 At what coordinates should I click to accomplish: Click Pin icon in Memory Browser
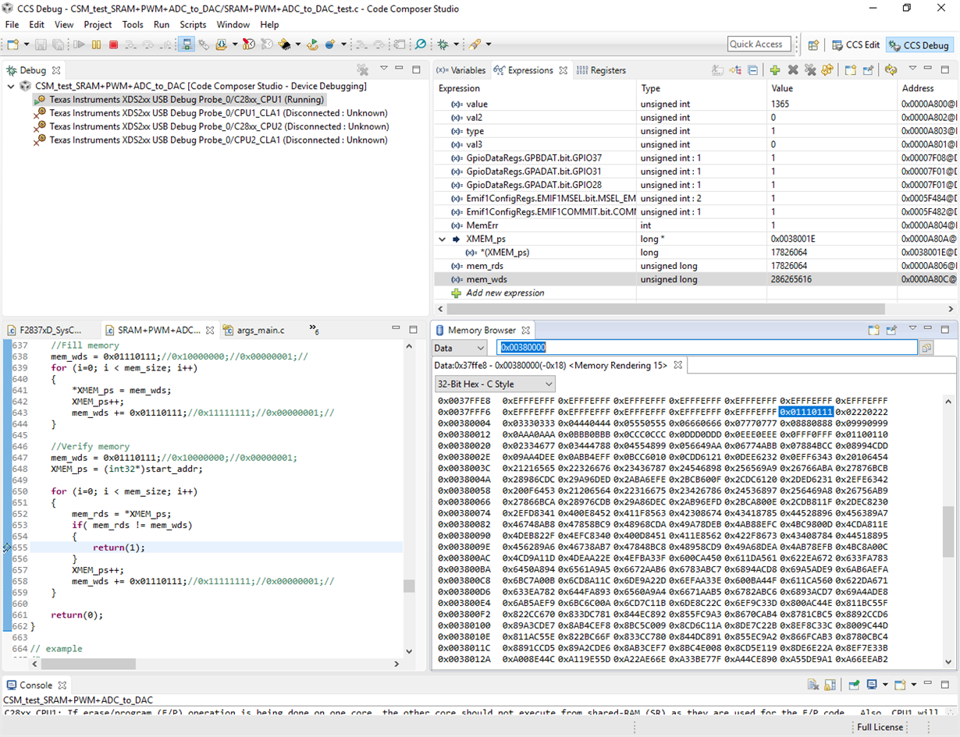(892, 330)
